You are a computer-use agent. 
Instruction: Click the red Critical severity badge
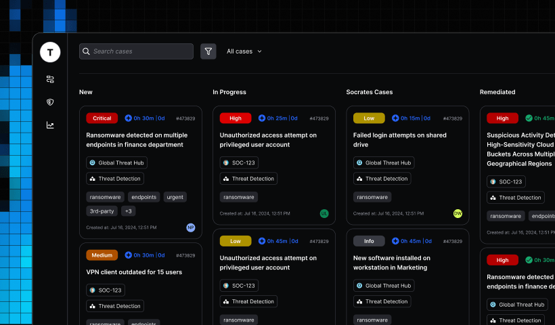pyautogui.click(x=102, y=118)
